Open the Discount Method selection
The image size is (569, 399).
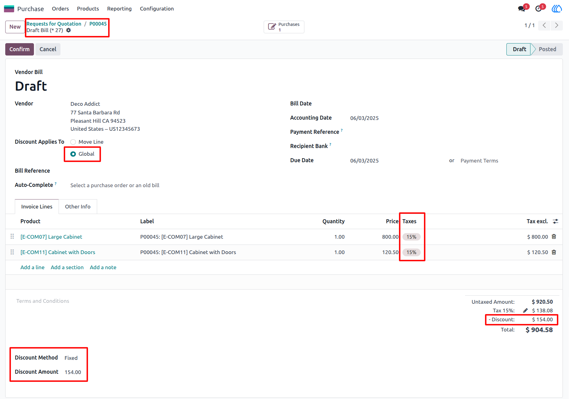[71, 358]
